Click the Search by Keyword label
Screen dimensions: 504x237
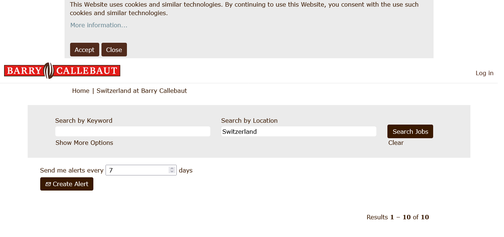coord(84,121)
